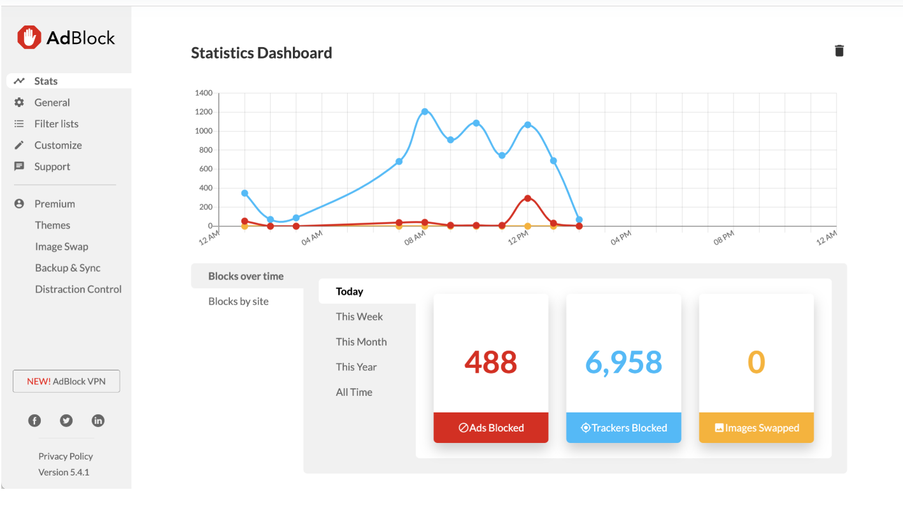This screenshot has height=527, width=903.
Task: Switch to Blocks by site view
Action: (x=238, y=301)
